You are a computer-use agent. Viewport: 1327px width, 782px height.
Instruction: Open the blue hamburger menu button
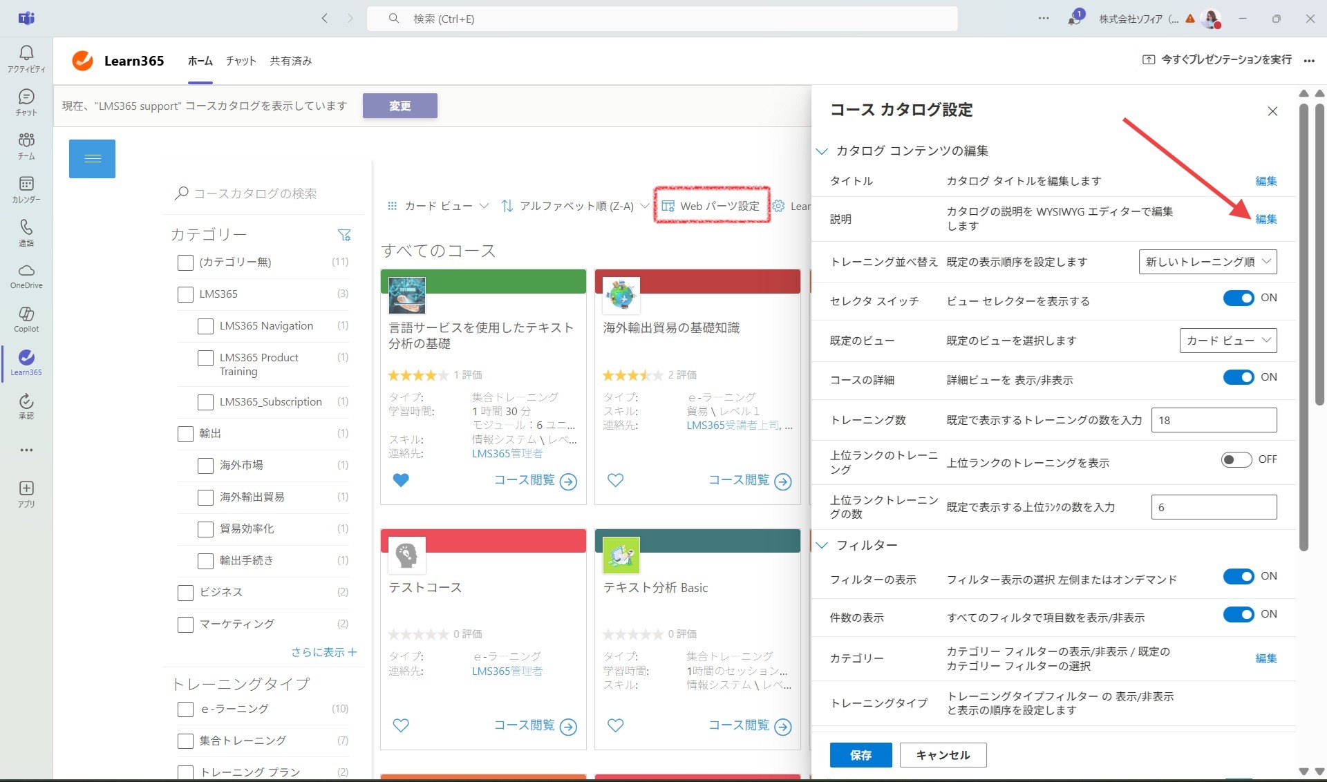(x=92, y=159)
